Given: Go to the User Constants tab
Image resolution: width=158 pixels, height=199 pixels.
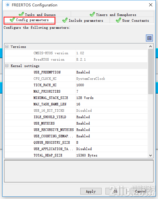Looking at the screenshot, I should [x=132, y=20].
